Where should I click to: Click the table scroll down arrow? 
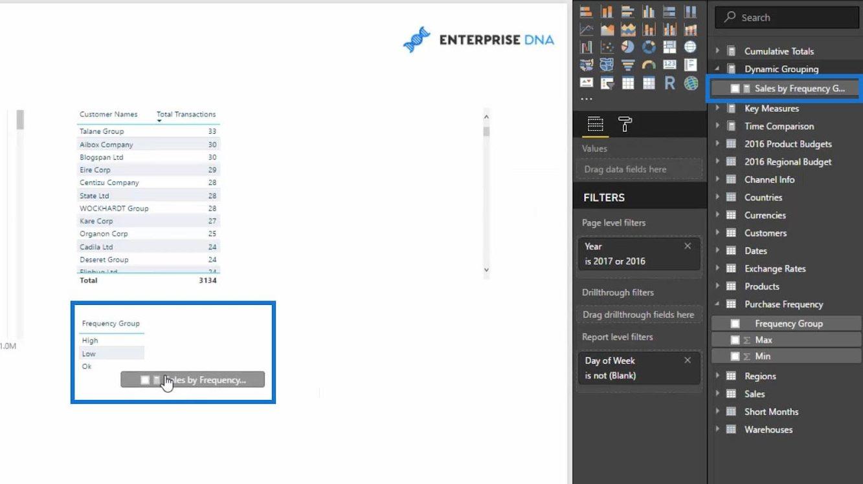pos(486,270)
